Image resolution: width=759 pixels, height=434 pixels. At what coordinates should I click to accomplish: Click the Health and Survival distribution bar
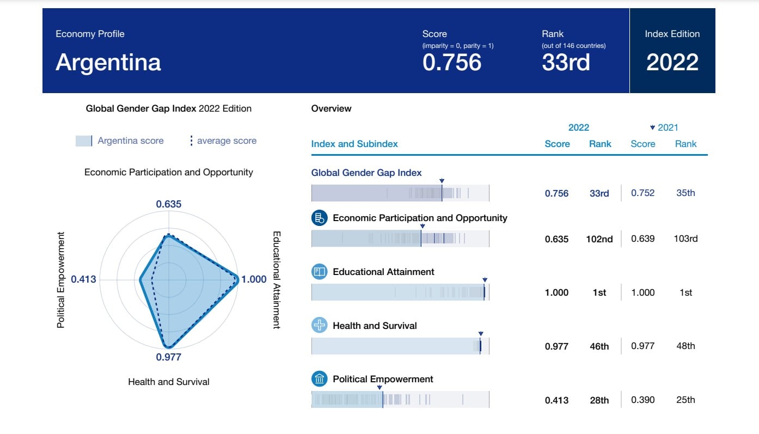pyautogui.click(x=400, y=346)
